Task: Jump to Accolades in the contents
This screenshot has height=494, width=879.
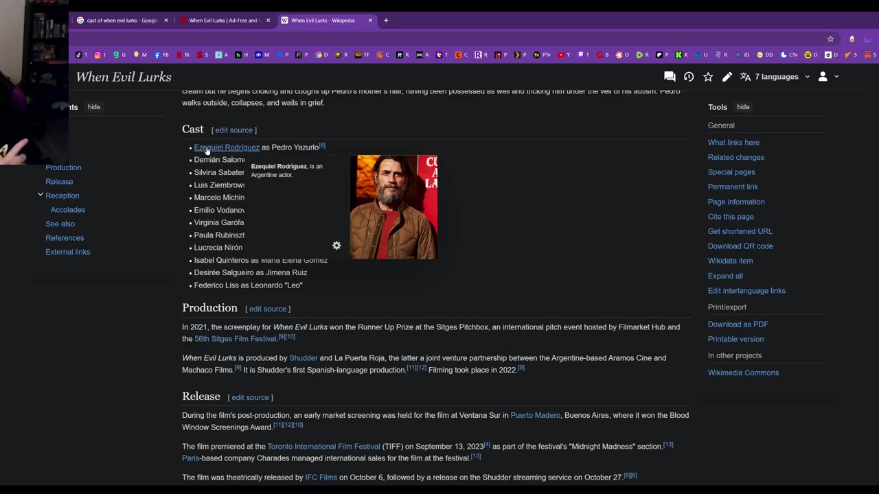Action: [x=68, y=210]
